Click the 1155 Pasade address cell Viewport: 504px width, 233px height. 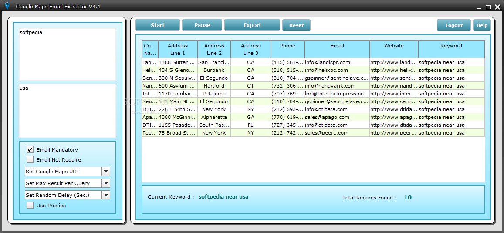[178, 125]
